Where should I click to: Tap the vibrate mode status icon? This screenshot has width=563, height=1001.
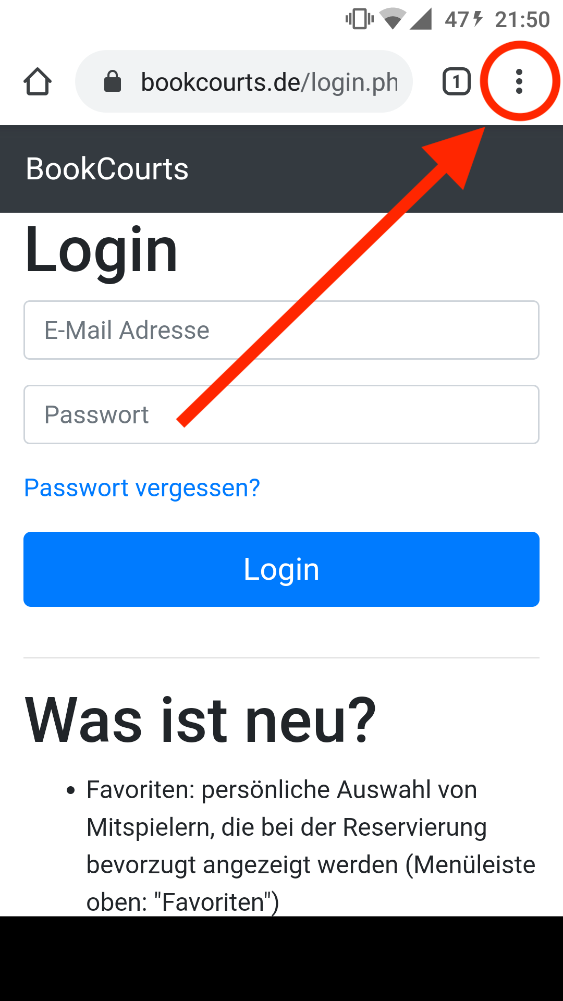pos(359,20)
